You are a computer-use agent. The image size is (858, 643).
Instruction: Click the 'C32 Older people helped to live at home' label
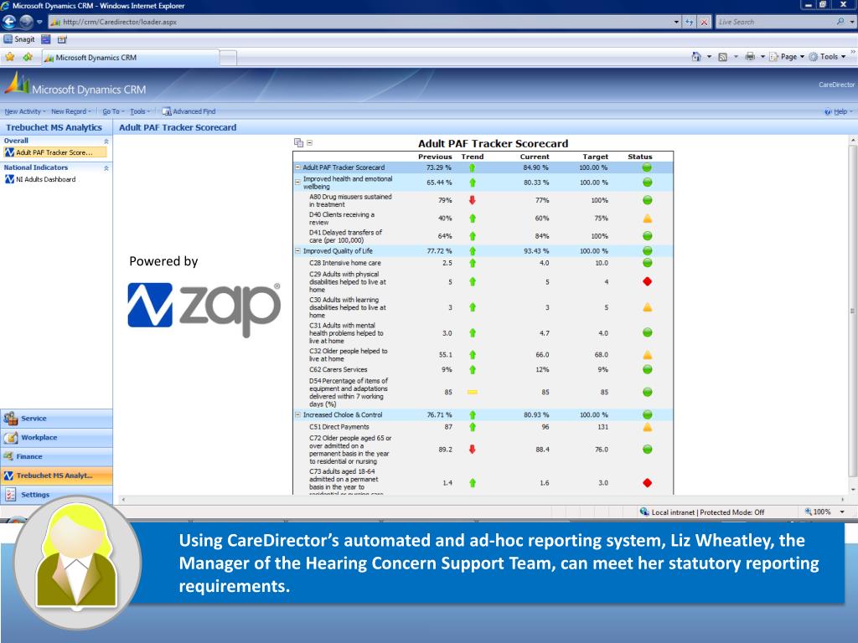pos(348,355)
